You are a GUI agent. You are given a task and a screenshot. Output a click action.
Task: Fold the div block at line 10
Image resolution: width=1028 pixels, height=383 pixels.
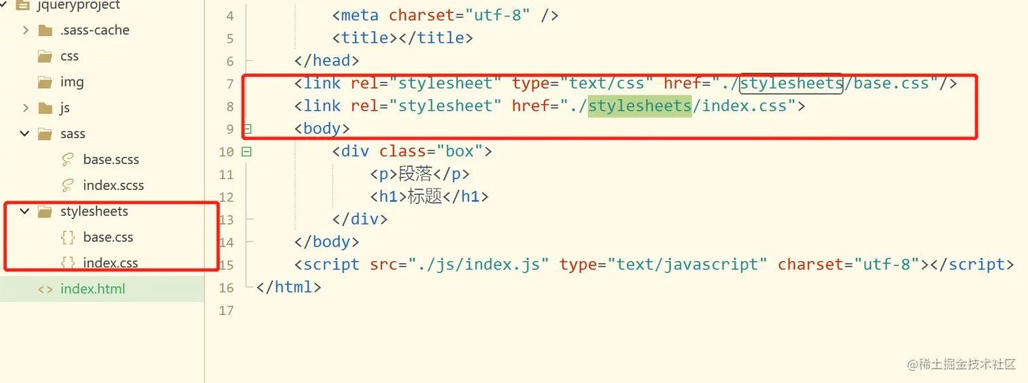(247, 151)
